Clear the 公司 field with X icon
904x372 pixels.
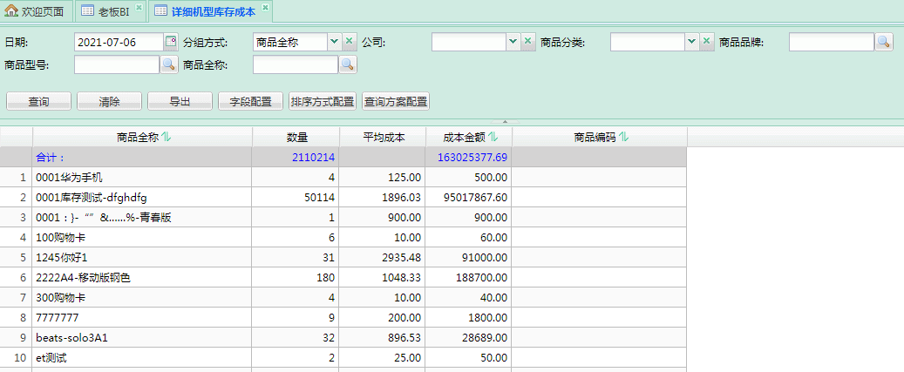point(528,42)
